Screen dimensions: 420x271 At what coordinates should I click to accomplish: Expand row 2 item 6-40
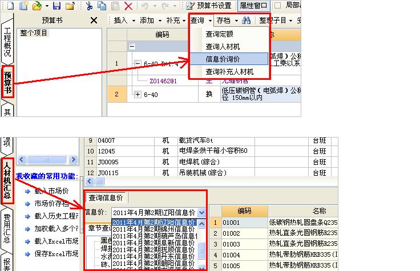click(138, 94)
